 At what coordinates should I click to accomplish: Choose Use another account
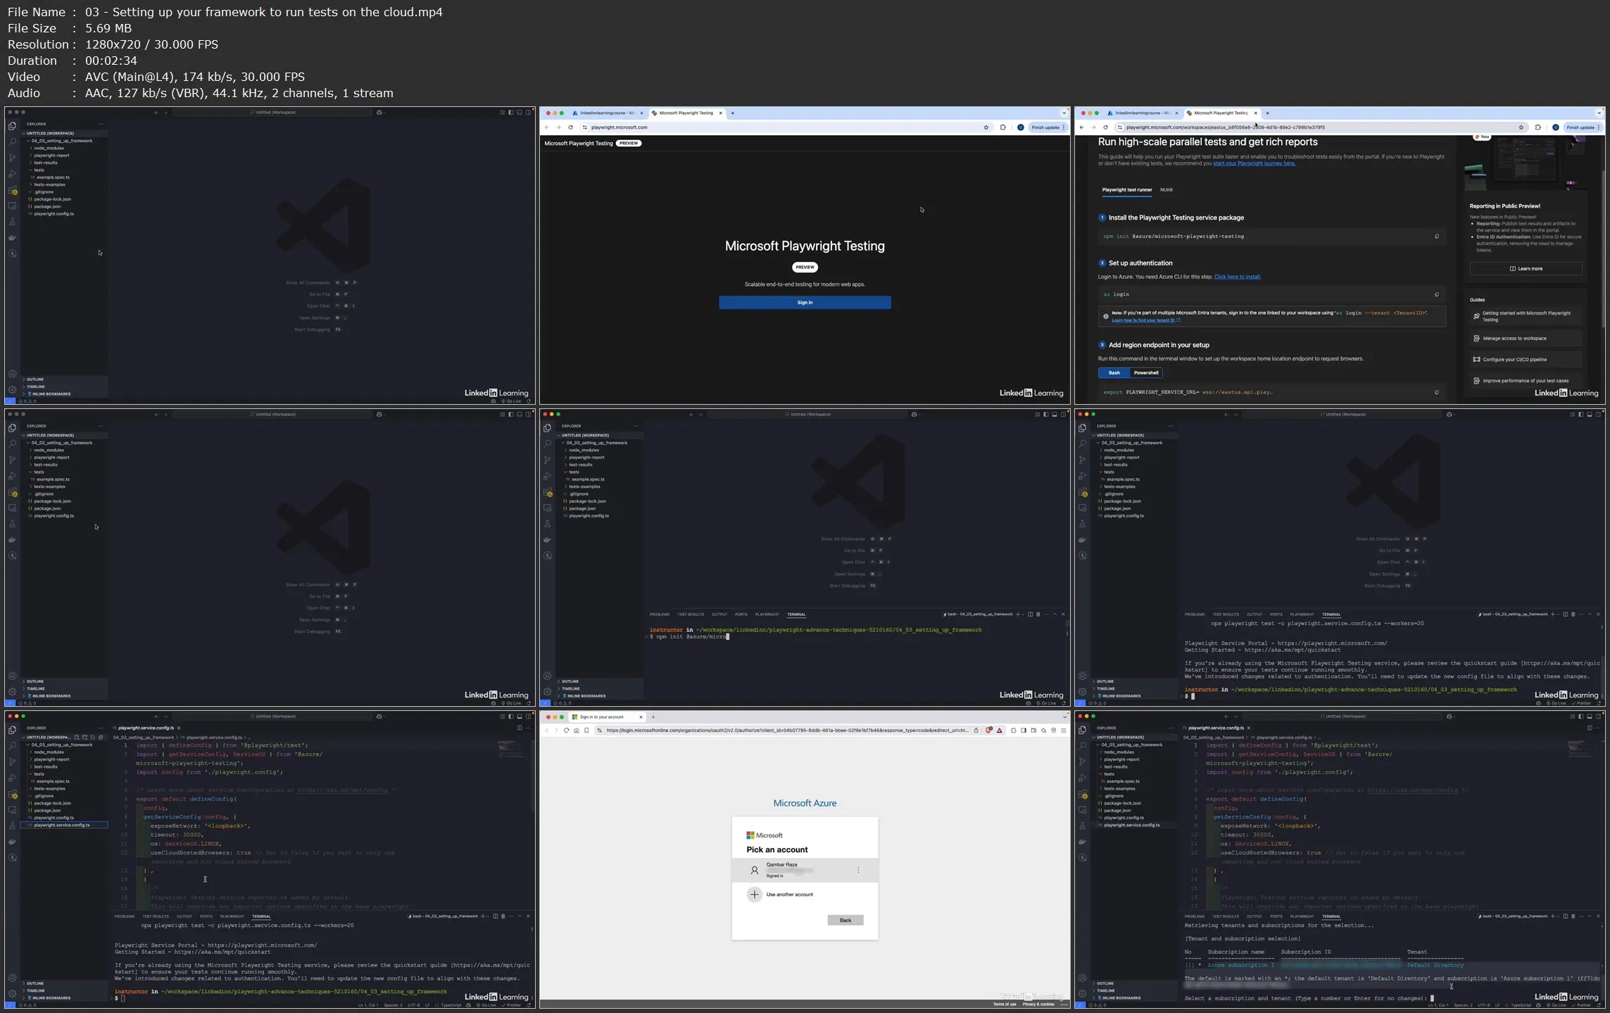coord(805,895)
